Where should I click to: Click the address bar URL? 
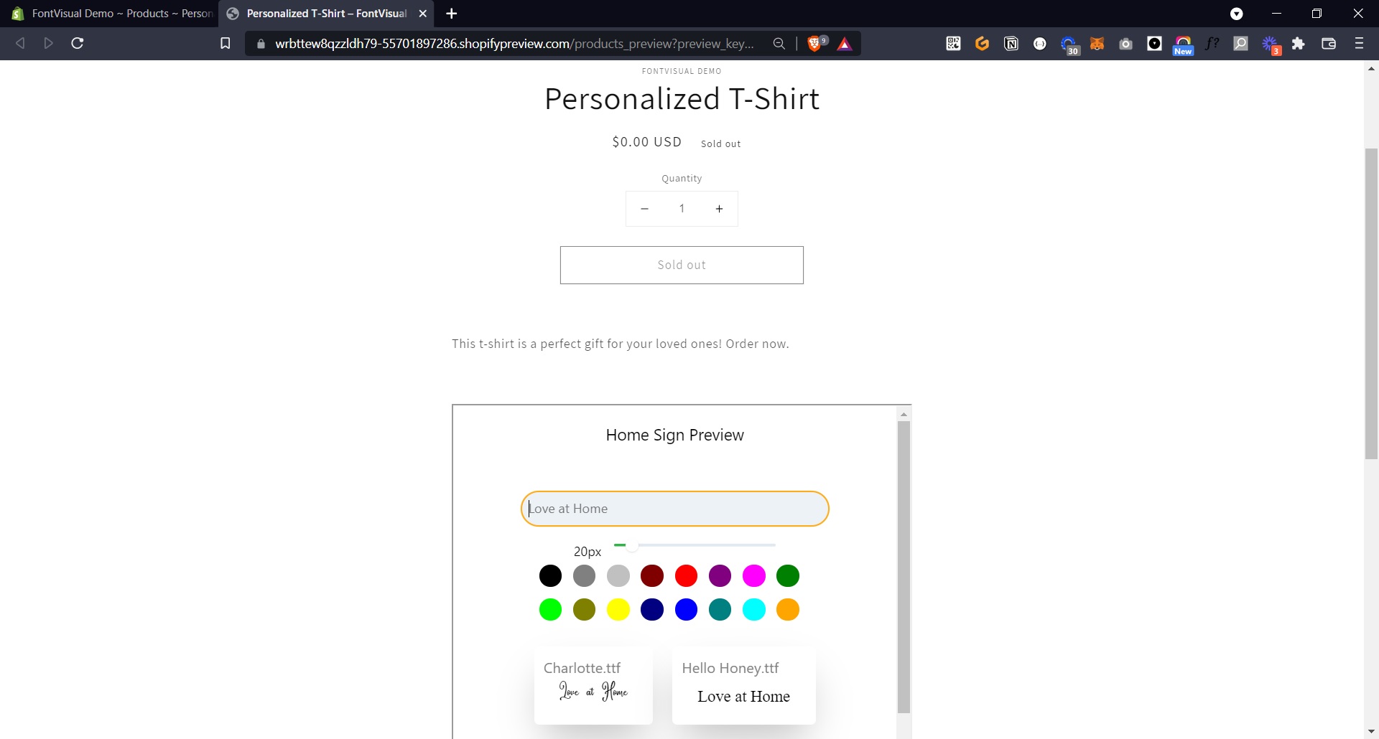tap(514, 44)
